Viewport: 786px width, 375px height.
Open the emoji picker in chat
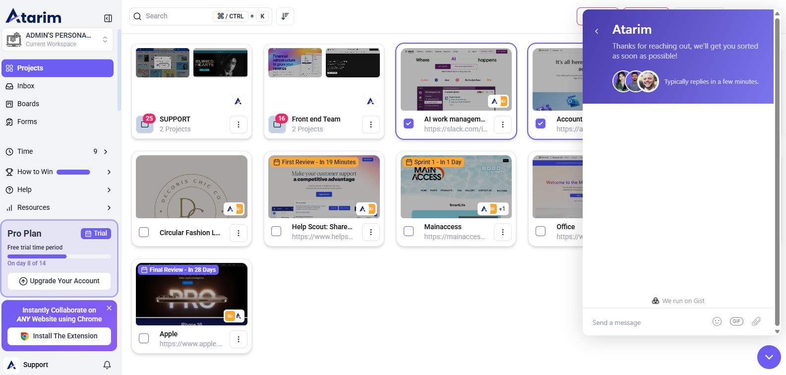click(x=717, y=321)
